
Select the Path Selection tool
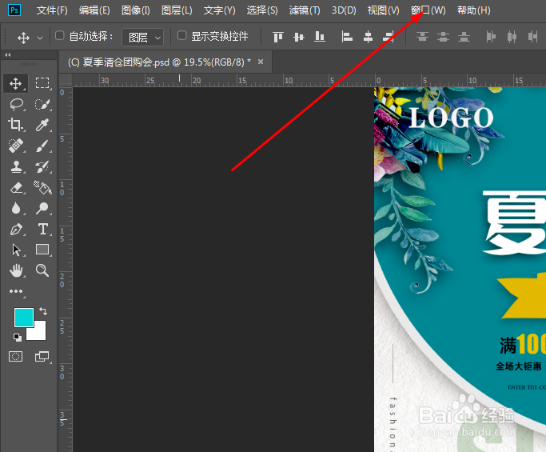(16, 250)
